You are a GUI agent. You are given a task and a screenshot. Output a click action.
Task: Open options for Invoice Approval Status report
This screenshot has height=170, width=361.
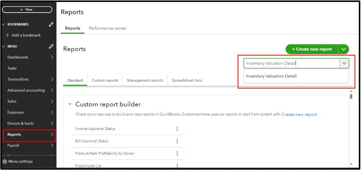[x=177, y=129]
